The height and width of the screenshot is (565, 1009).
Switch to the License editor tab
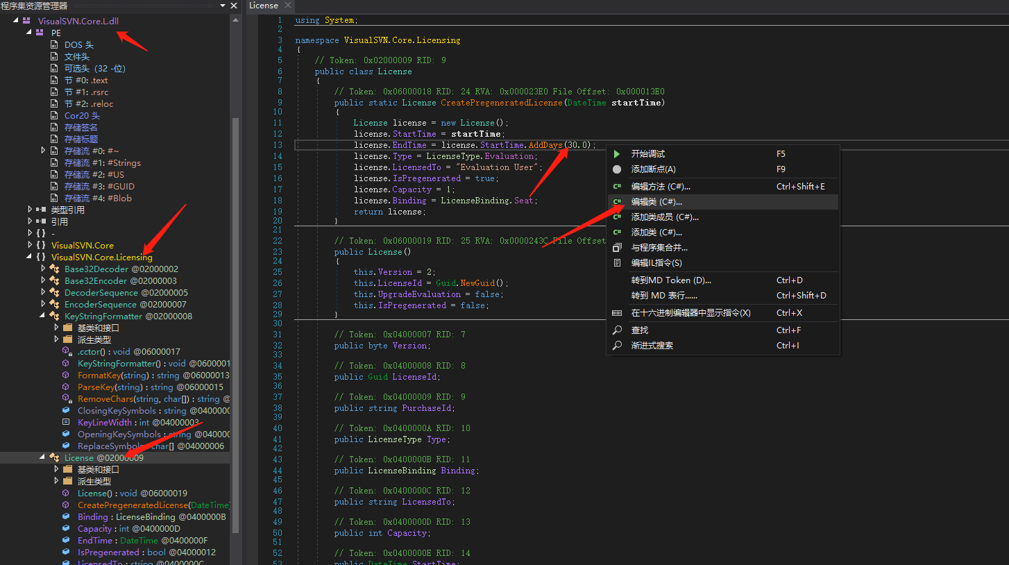click(x=264, y=6)
